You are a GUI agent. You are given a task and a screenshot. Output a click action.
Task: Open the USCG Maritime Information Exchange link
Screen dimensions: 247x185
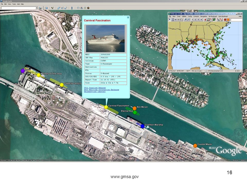coord(101,90)
